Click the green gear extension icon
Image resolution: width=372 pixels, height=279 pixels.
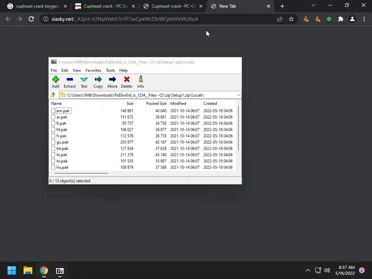[x=329, y=19]
